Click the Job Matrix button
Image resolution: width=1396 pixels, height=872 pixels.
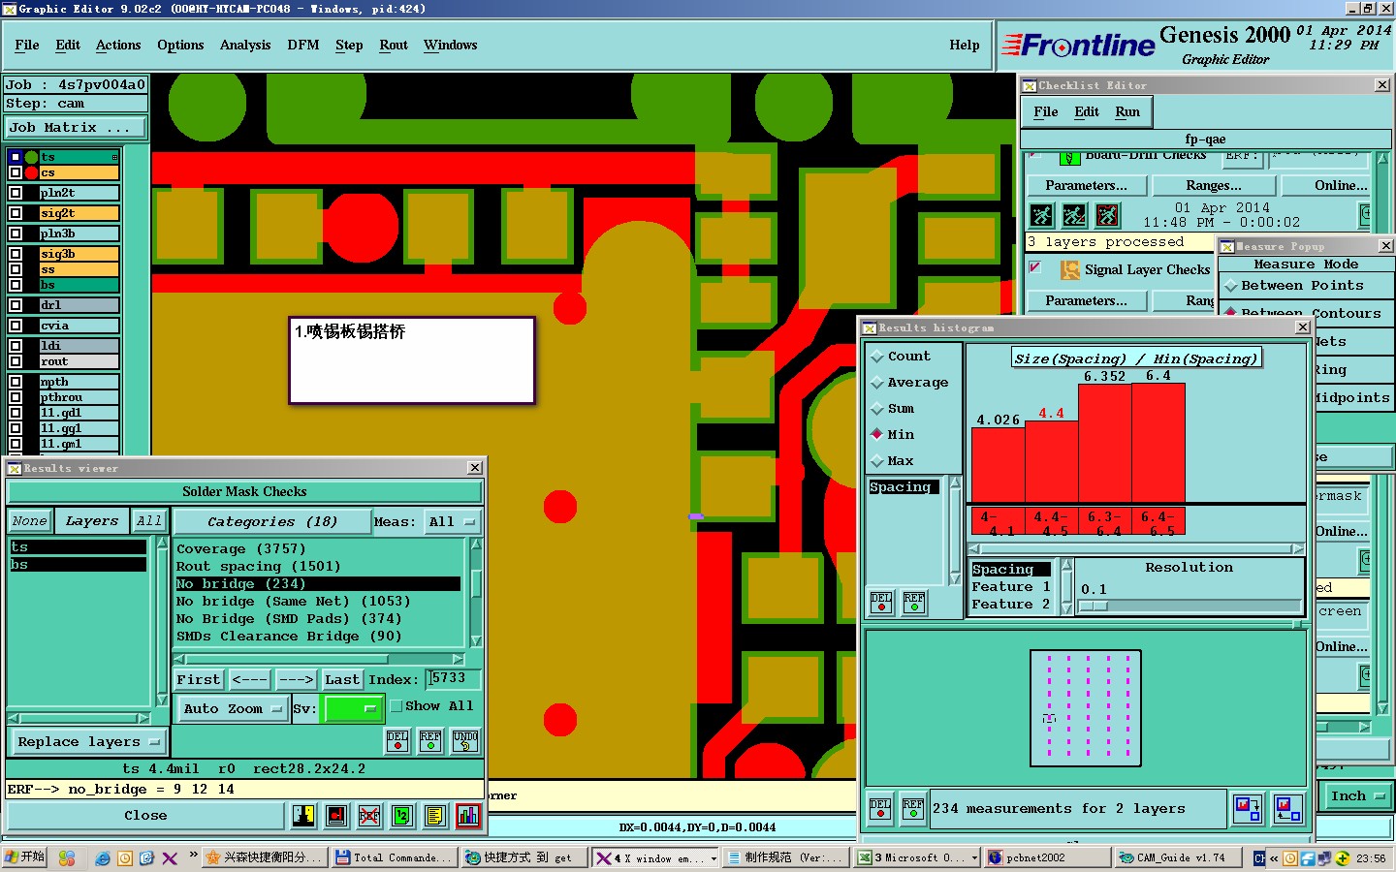(x=76, y=128)
